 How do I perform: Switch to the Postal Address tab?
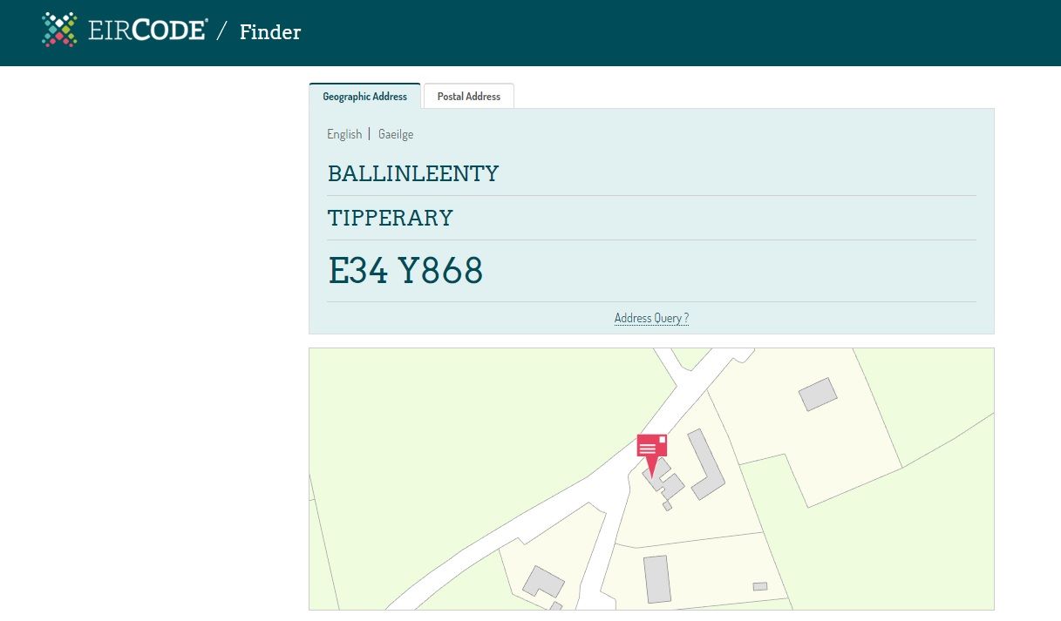pyautogui.click(x=469, y=97)
